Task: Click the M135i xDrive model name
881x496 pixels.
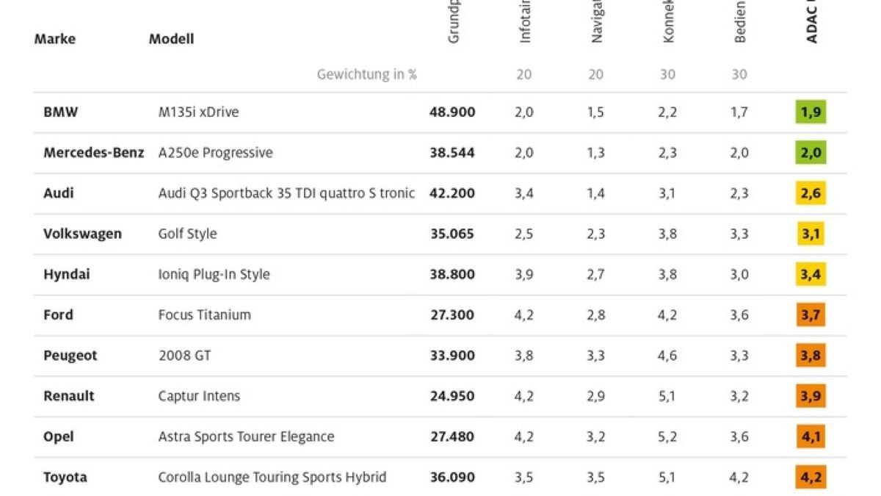Action: (x=198, y=112)
